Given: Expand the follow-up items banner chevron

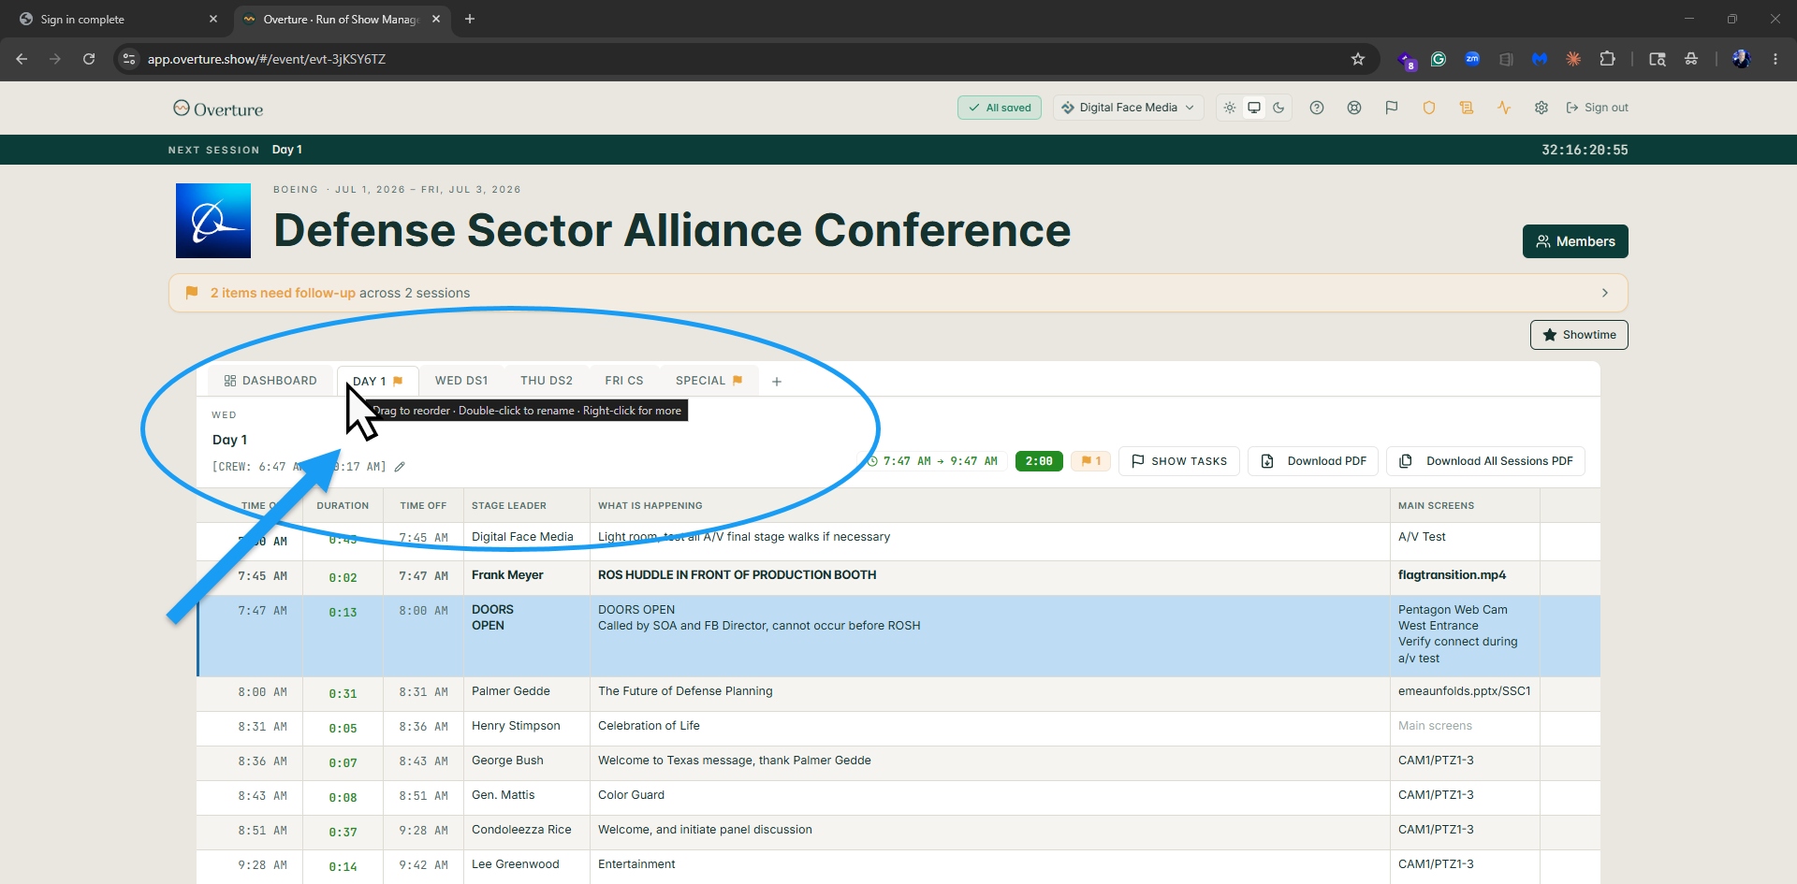Looking at the screenshot, I should click(1605, 293).
